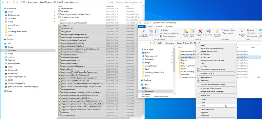Switch to the Partage ribbon tab
Image resolution: width=262 pixels, height=119 pixels.
coord(159,26)
